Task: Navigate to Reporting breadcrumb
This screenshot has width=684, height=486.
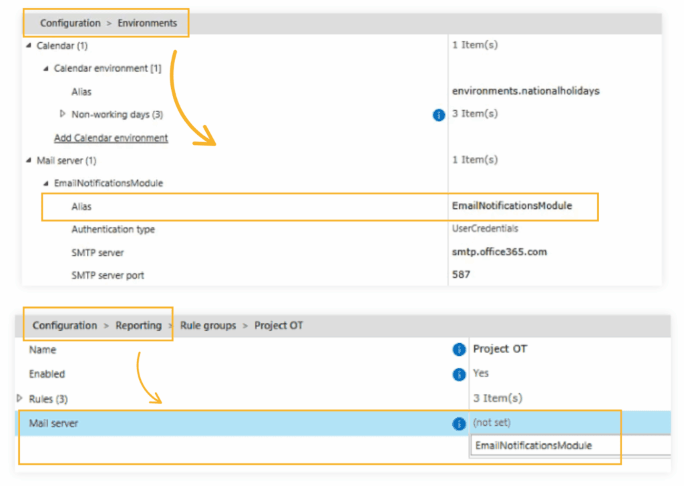Action: pos(138,326)
